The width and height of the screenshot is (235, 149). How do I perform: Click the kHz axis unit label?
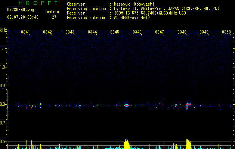tap(3, 30)
